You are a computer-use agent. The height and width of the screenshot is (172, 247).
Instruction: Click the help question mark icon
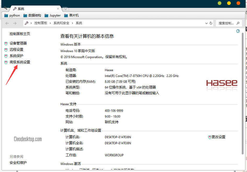238,31
